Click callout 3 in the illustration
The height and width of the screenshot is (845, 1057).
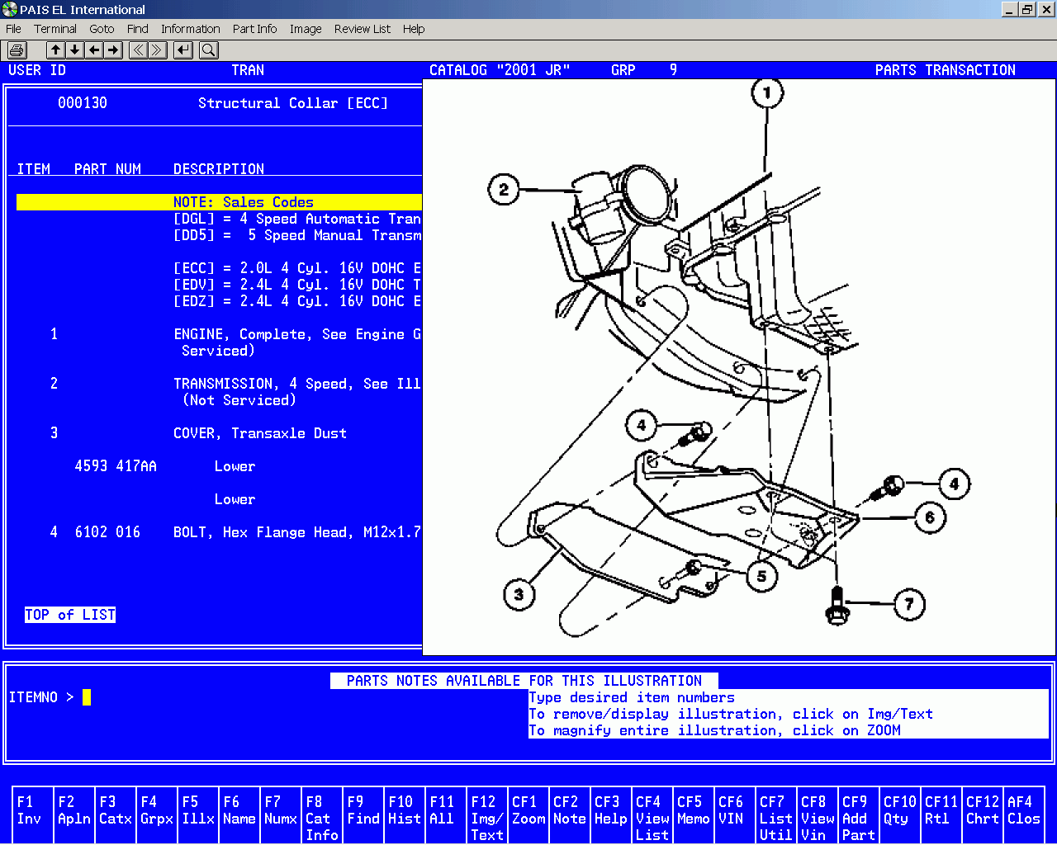click(x=519, y=593)
